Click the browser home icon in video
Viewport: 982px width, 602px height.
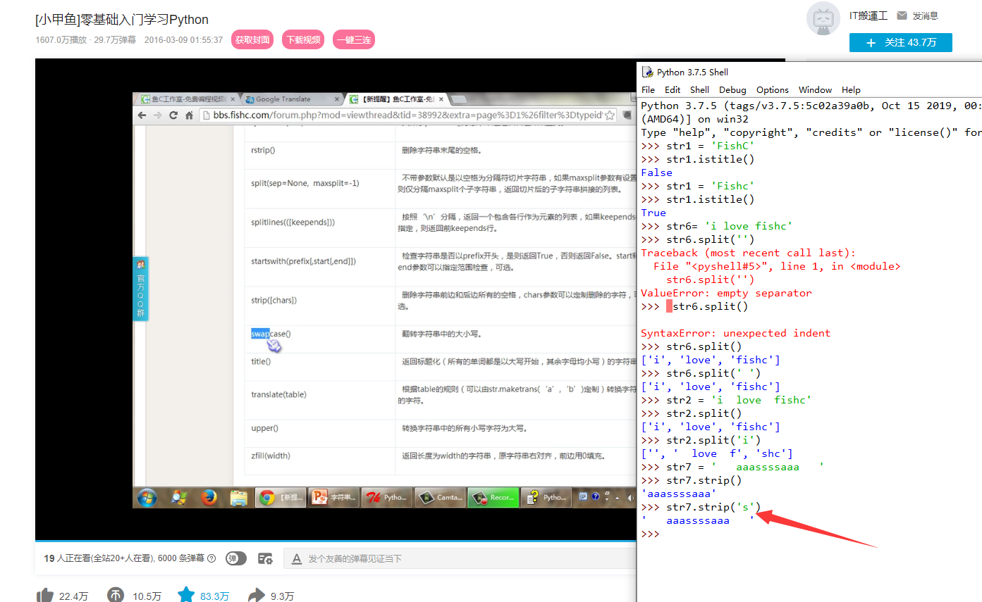(189, 115)
